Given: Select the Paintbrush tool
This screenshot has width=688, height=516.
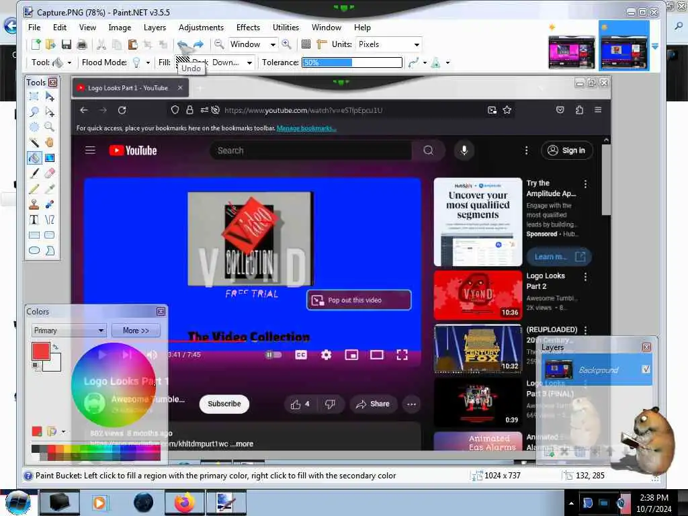Looking at the screenshot, I should click(x=34, y=173).
